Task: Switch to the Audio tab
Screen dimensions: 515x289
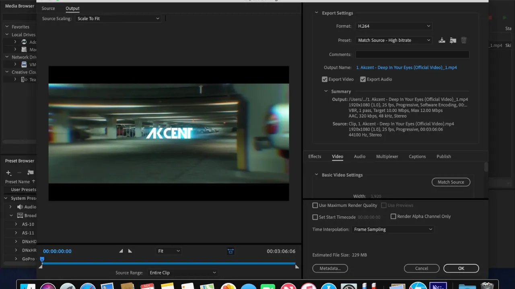Action: [360, 157]
